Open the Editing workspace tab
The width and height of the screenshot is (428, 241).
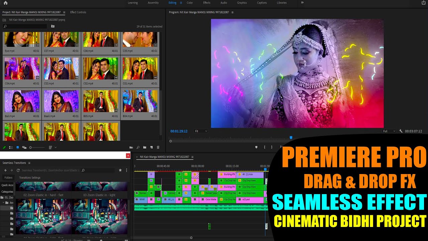[173, 3]
